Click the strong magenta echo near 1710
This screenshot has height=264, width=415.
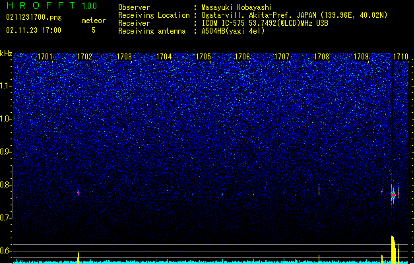(x=393, y=195)
